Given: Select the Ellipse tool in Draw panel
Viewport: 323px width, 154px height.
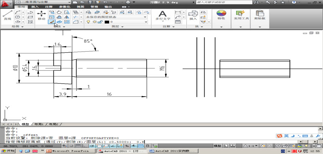Looking at the screenshot, I should click(18, 22).
